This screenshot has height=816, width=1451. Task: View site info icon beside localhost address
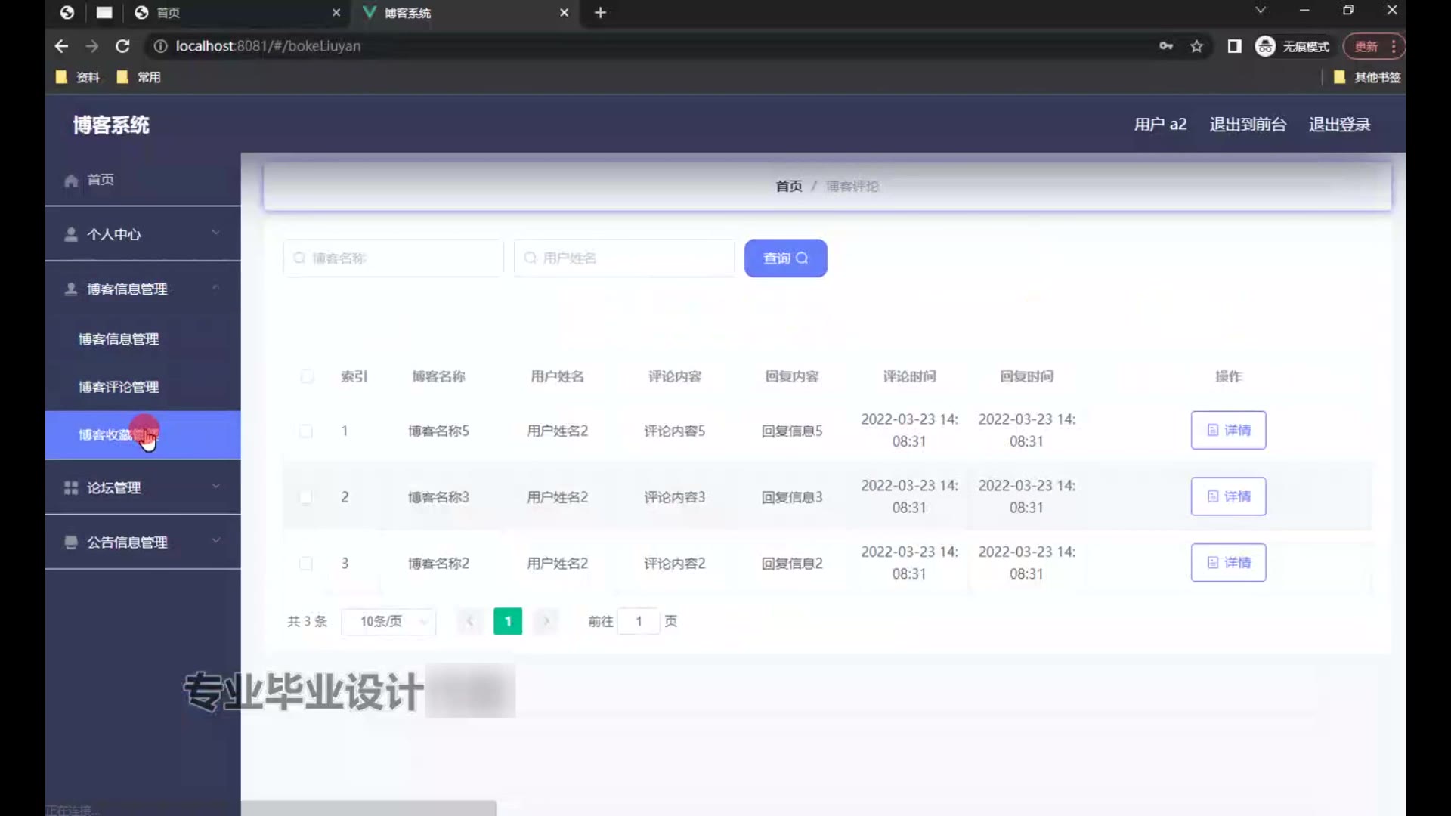tap(160, 46)
